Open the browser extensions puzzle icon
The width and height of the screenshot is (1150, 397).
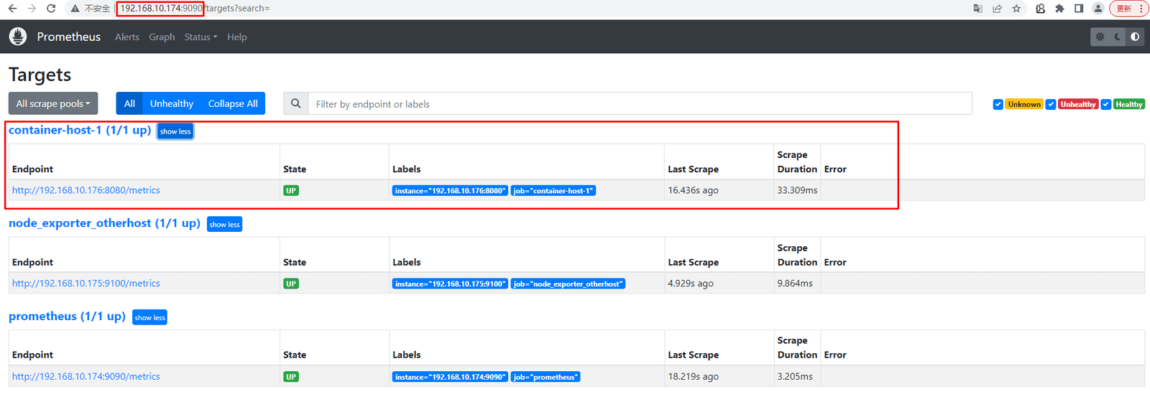[1059, 9]
